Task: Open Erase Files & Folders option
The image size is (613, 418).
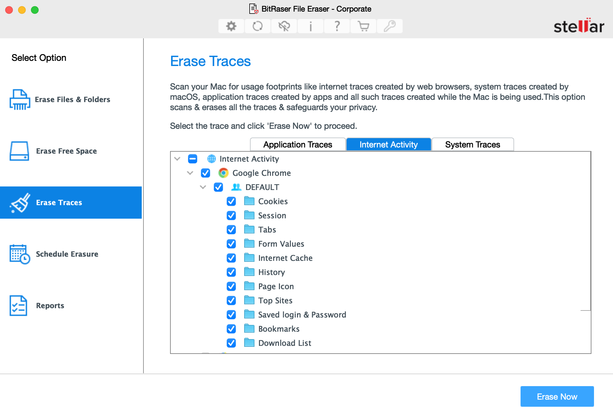Action: point(71,100)
